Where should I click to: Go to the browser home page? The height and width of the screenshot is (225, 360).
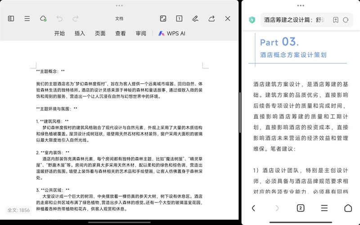coord(348,208)
